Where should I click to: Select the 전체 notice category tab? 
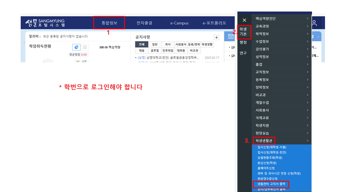(141, 44)
